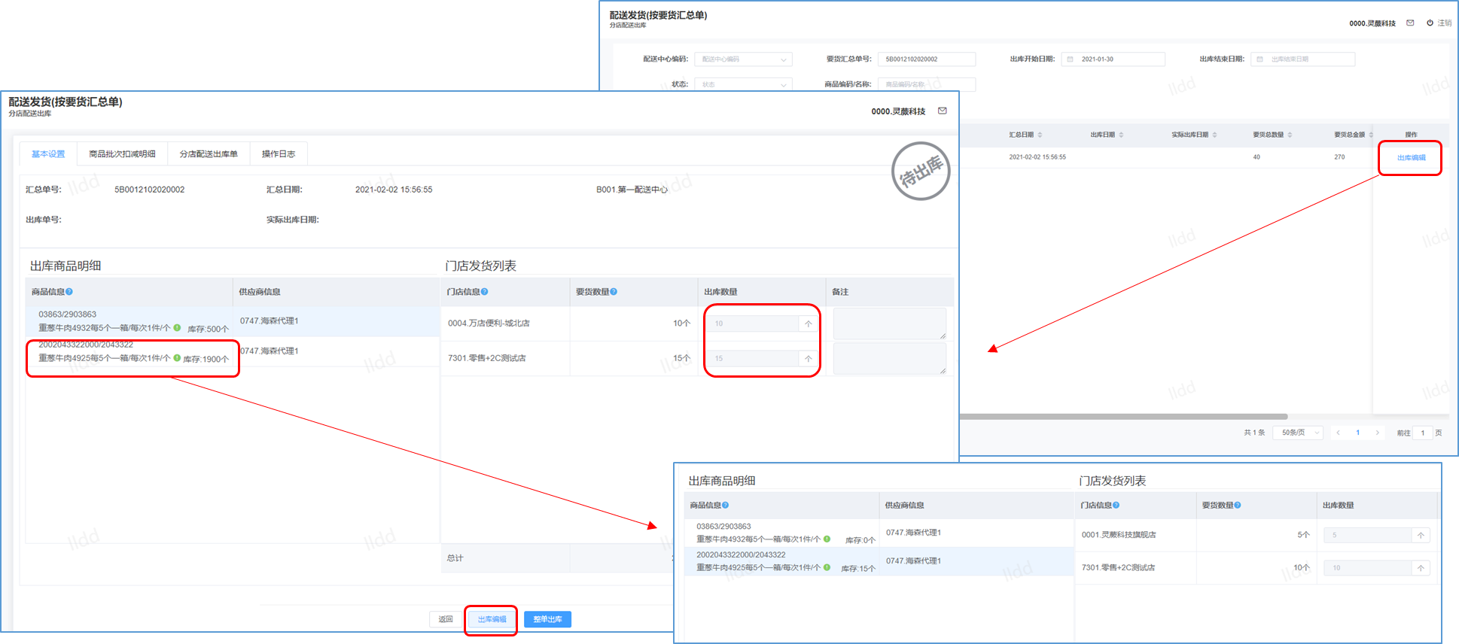The image size is (1459, 644).
Task: Click the up arrow on the bottom-right panel 7301 quantity
Action: point(1421,568)
